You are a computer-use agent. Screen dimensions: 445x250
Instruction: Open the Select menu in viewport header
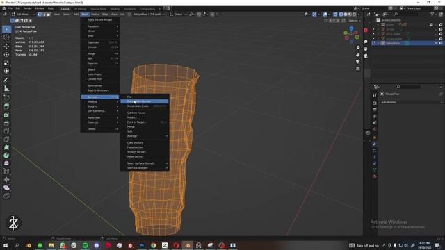[x=67, y=14]
